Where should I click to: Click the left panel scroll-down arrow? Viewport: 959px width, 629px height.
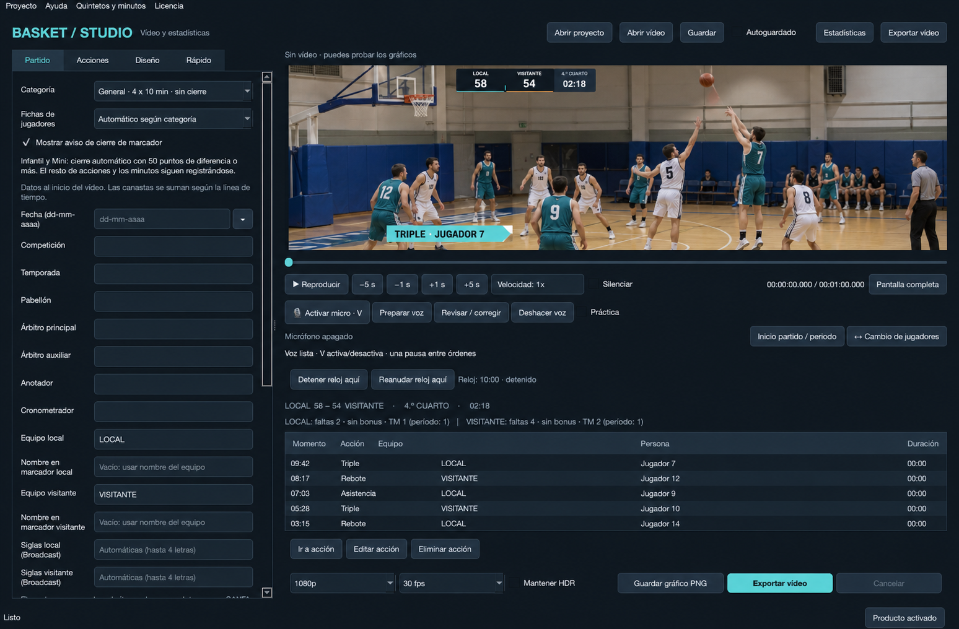(x=267, y=592)
